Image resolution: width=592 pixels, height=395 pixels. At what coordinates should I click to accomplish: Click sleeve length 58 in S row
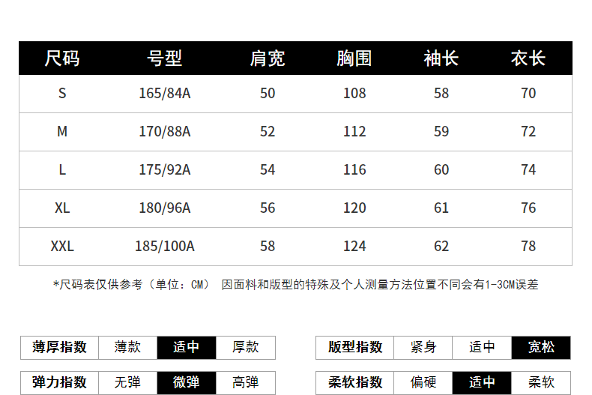(x=441, y=93)
